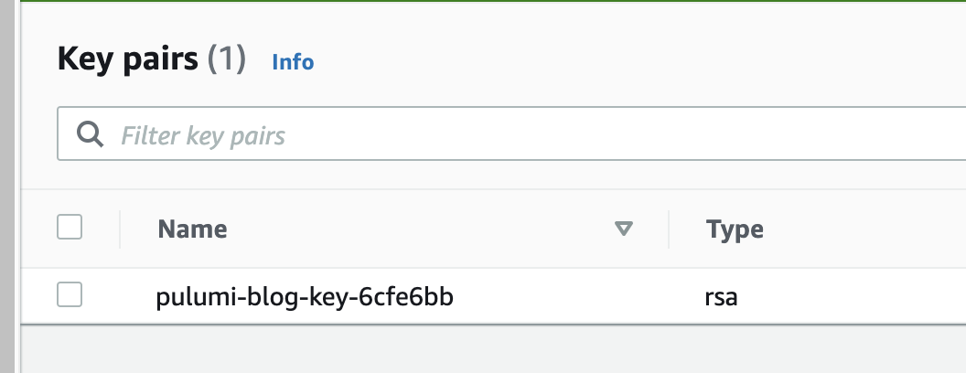Click the (1) key pair count
Image resolution: width=966 pixels, height=373 pixels.
pyautogui.click(x=226, y=60)
